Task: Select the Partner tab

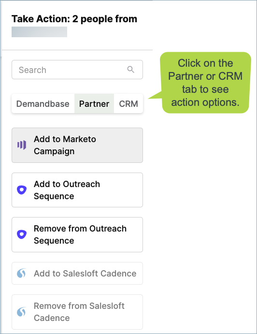Action: click(x=94, y=104)
